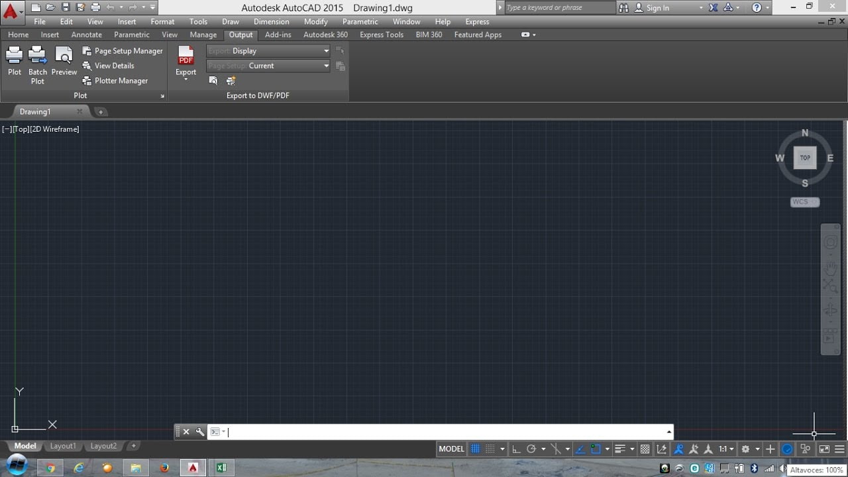Open the File menu
The image size is (848, 477).
click(40, 22)
